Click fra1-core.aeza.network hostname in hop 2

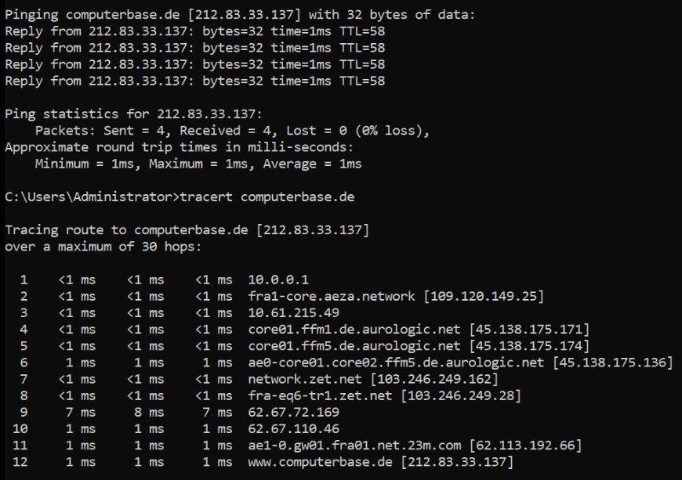(x=332, y=296)
